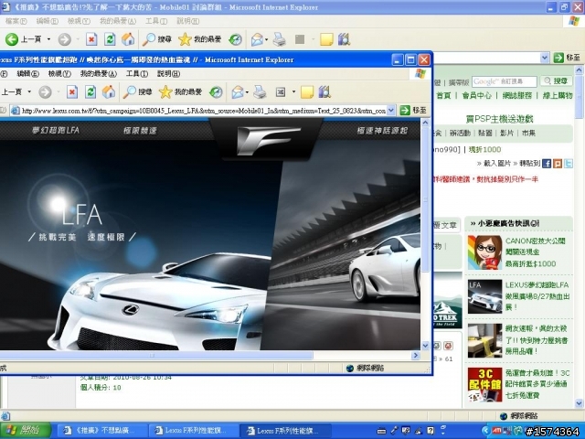Open History icon in back Mobile01 window
The image size is (585, 439).
pyautogui.click(x=236, y=39)
